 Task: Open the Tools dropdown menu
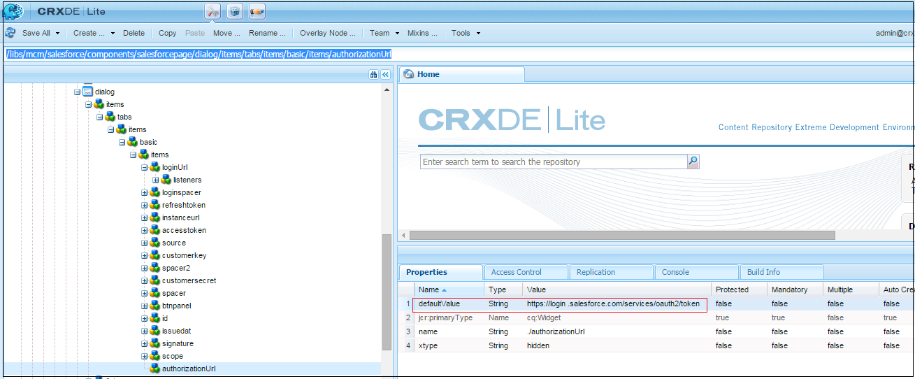click(466, 33)
